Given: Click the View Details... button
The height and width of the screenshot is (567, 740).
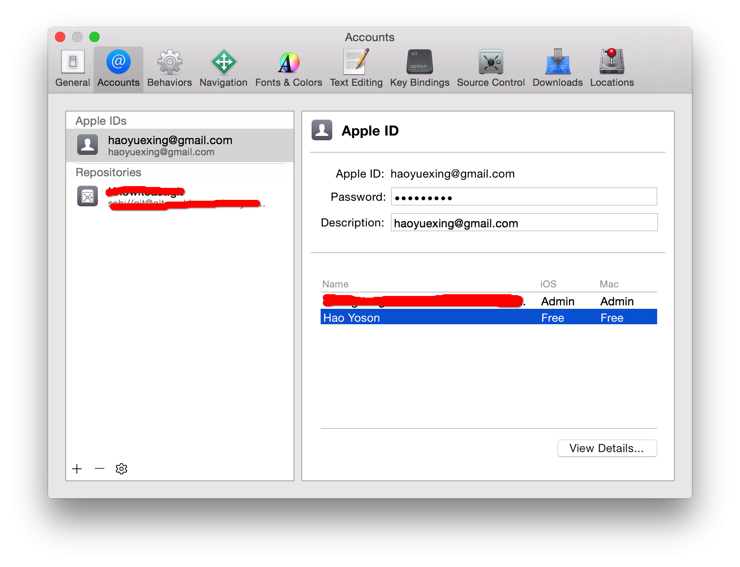Looking at the screenshot, I should [607, 448].
